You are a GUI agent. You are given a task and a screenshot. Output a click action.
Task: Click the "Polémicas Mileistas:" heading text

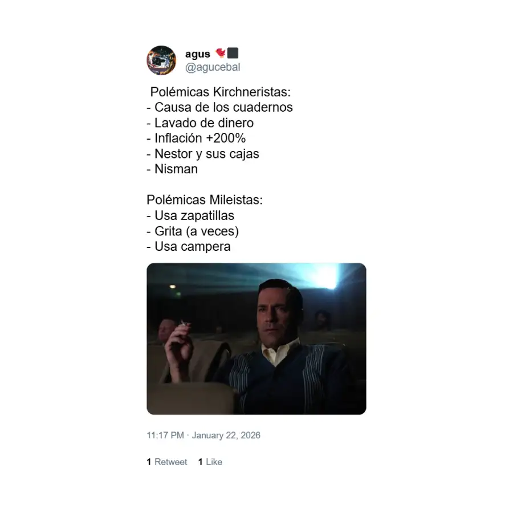point(205,200)
